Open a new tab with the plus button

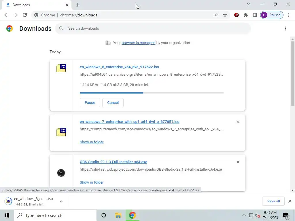[x=78, y=5]
